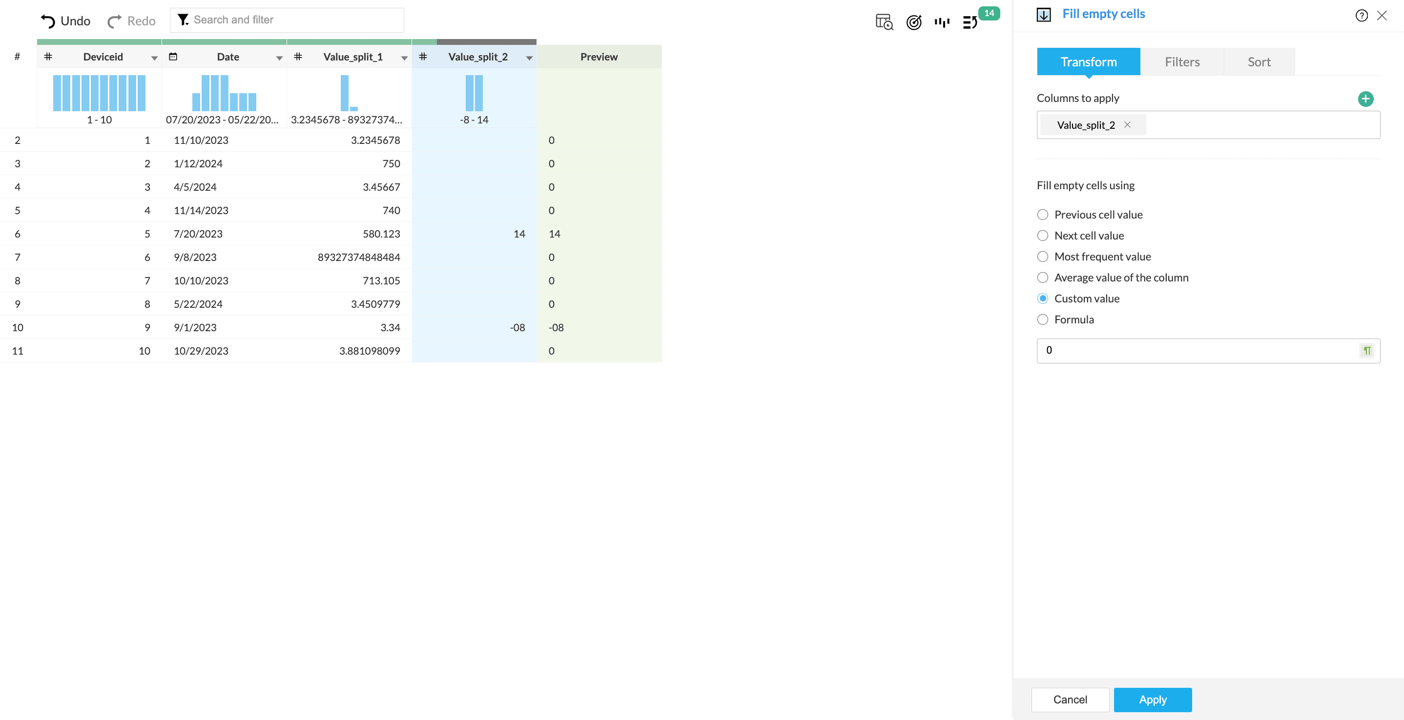The height and width of the screenshot is (720, 1404).
Task: Click the help question mark icon
Action: click(1362, 15)
